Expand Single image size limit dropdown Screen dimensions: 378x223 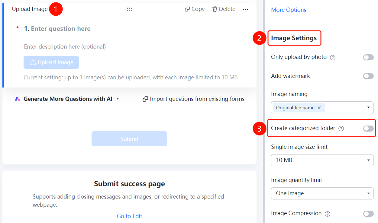tap(322, 160)
